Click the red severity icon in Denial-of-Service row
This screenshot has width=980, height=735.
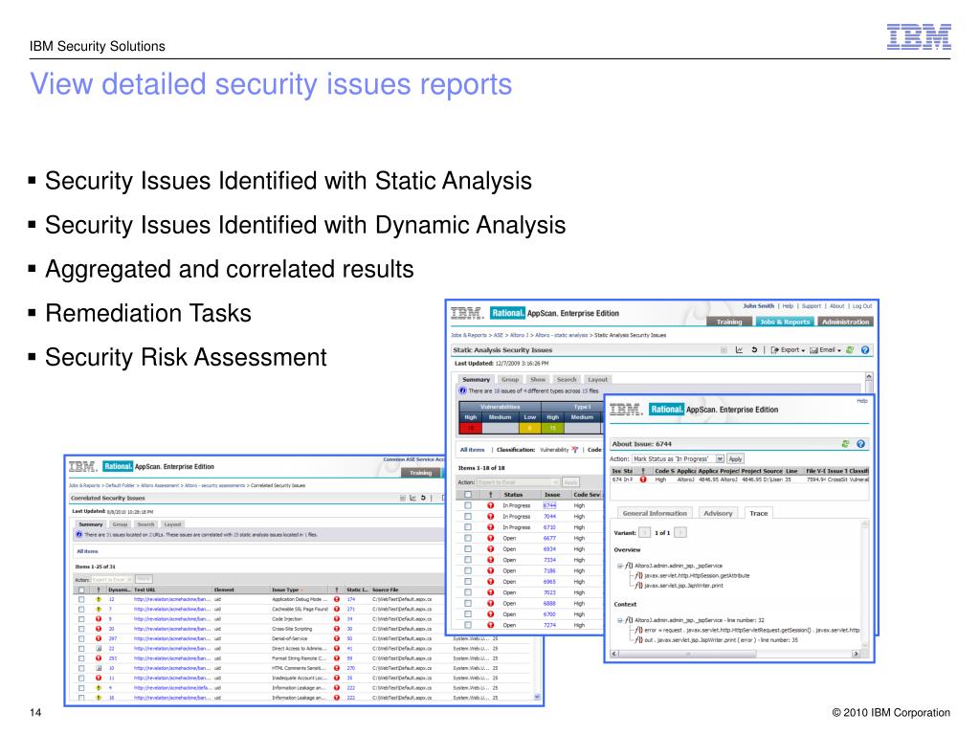coord(99,638)
